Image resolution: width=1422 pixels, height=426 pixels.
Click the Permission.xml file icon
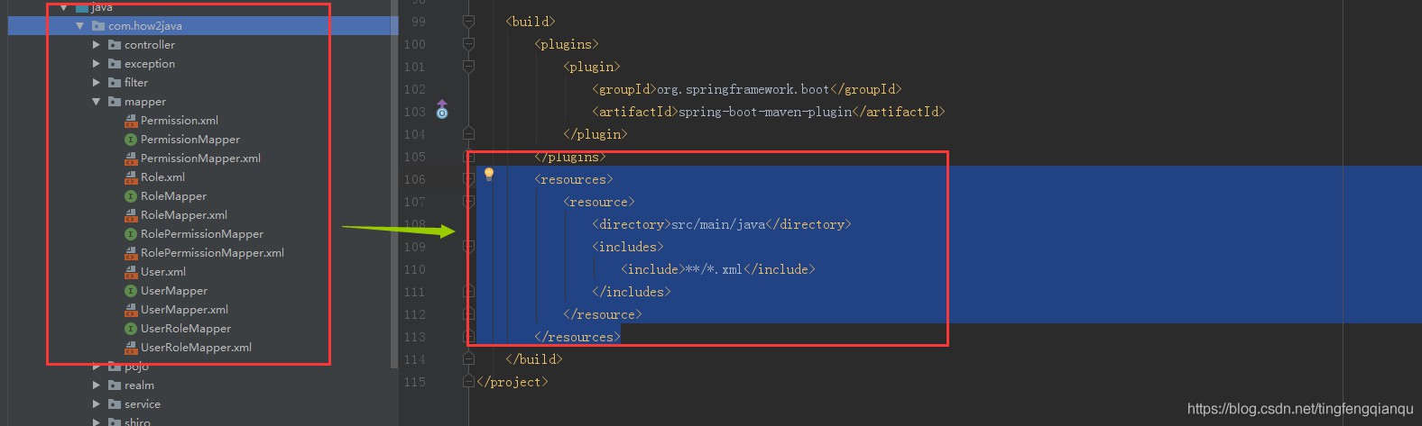[131, 121]
